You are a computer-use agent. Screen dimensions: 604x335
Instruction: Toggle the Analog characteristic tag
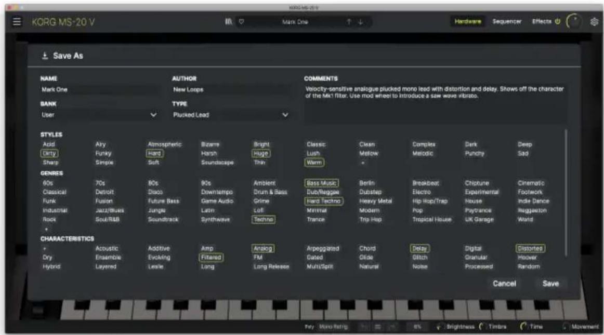[x=262, y=249]
